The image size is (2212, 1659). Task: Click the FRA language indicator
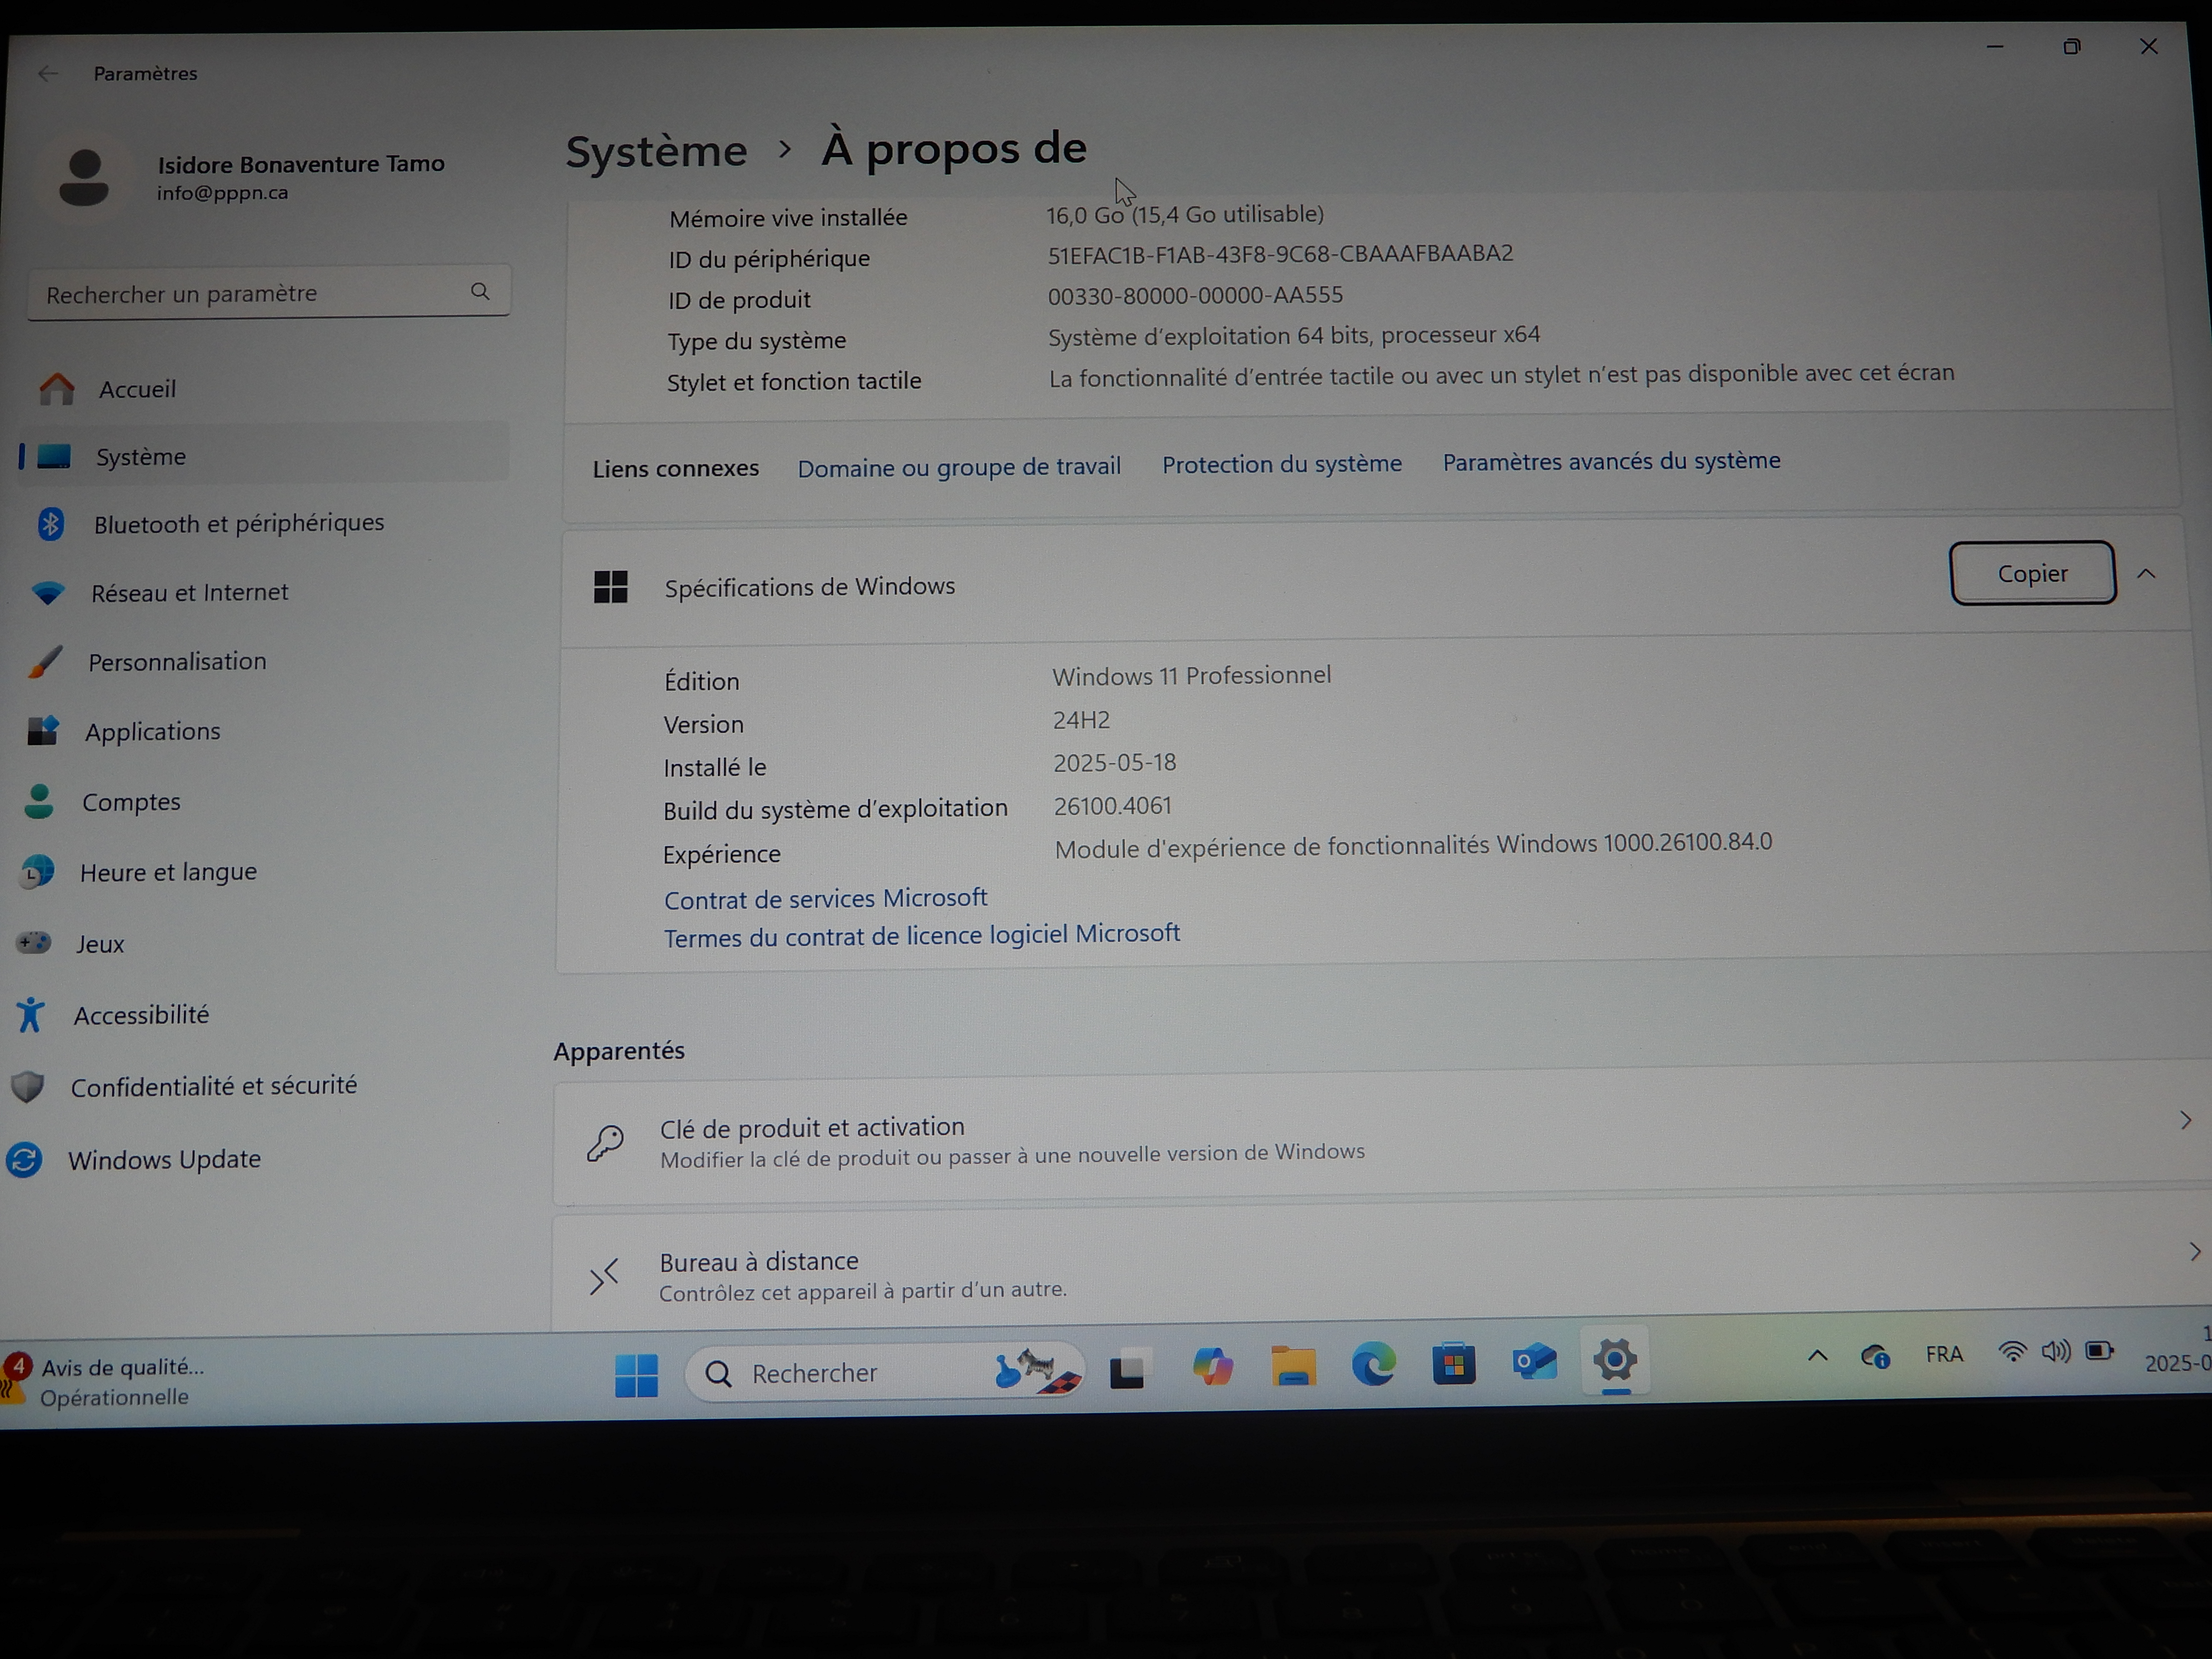tap(1944, 1354)
